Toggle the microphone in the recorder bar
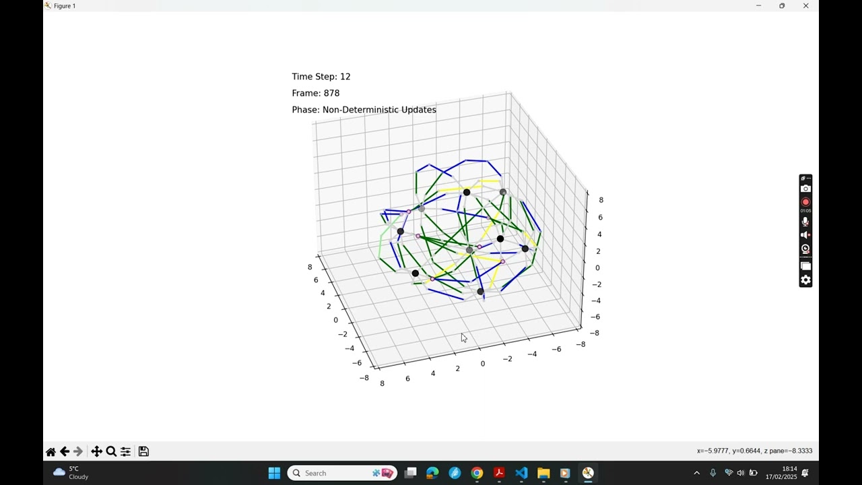This screenshot has height=485, width=862. point(805,222)
